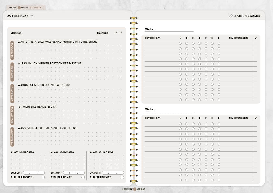273x193 pixels.
Task: Click the Datum field under 2. Zwischenziel
Action: click(74, 173)
